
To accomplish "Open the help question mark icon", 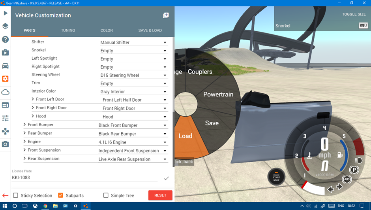I will pyautogui.click(x=6, y=39).
